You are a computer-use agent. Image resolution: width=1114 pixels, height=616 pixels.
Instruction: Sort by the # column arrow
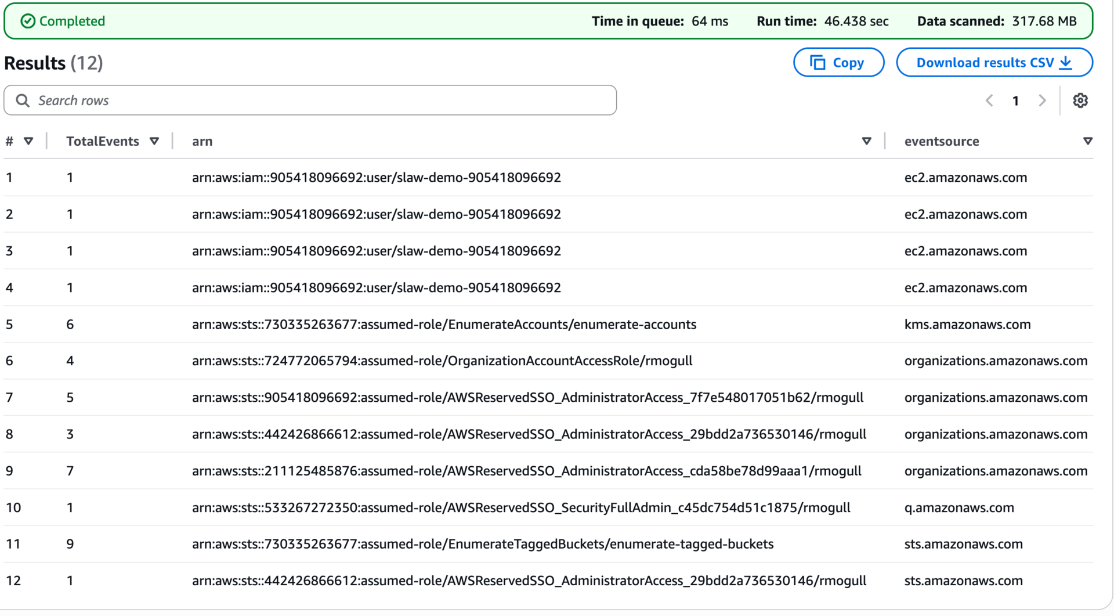pos(28,141)
